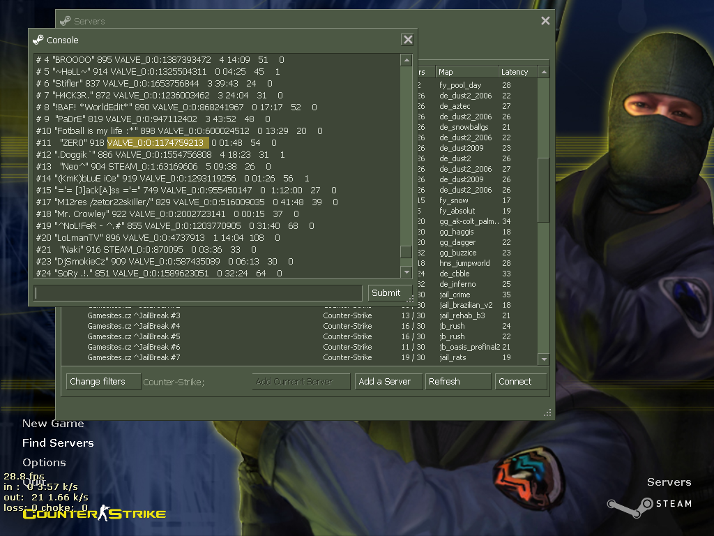
Task: Click the gg_dagger map entry
Action: (x=457, y=242)
